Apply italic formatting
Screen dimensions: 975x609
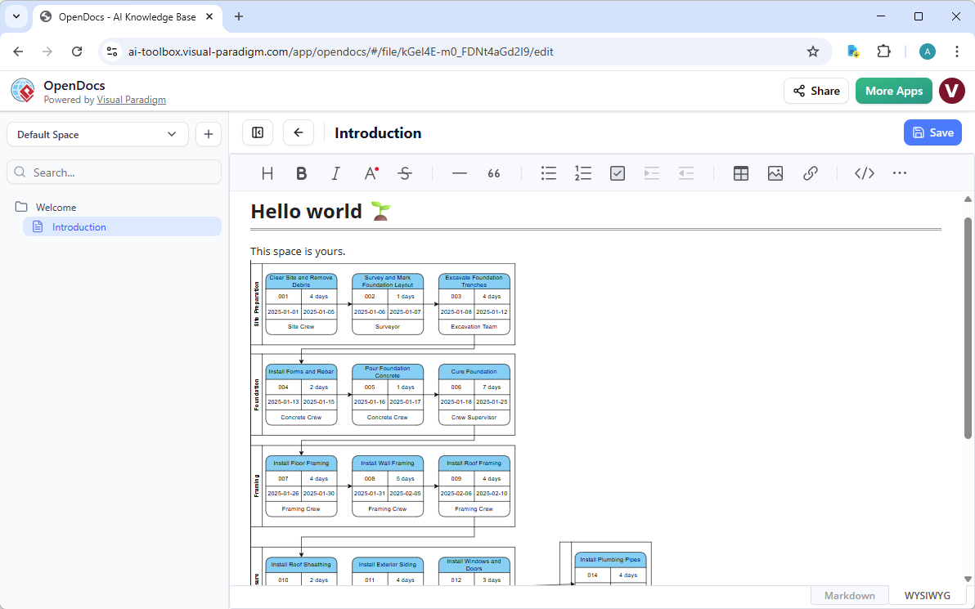[x=335, y=173]
